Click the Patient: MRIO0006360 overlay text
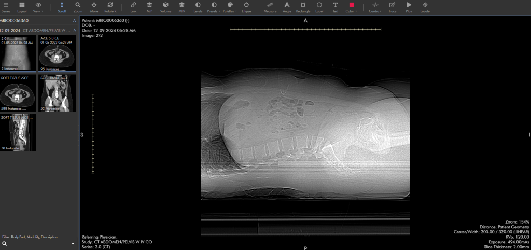 point(106,20)
